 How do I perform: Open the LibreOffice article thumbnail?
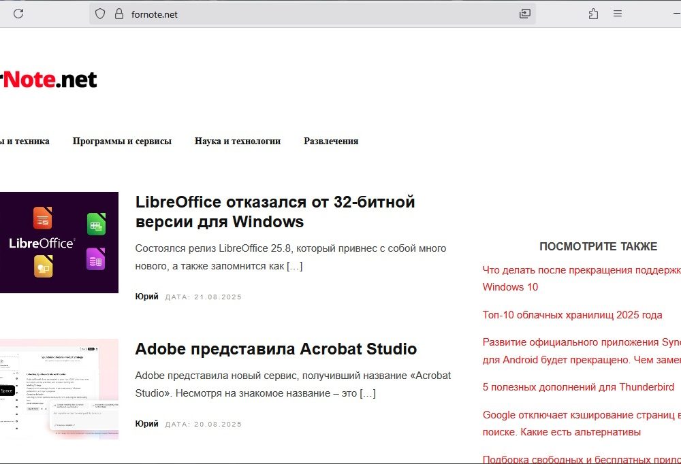pos(59,242)
